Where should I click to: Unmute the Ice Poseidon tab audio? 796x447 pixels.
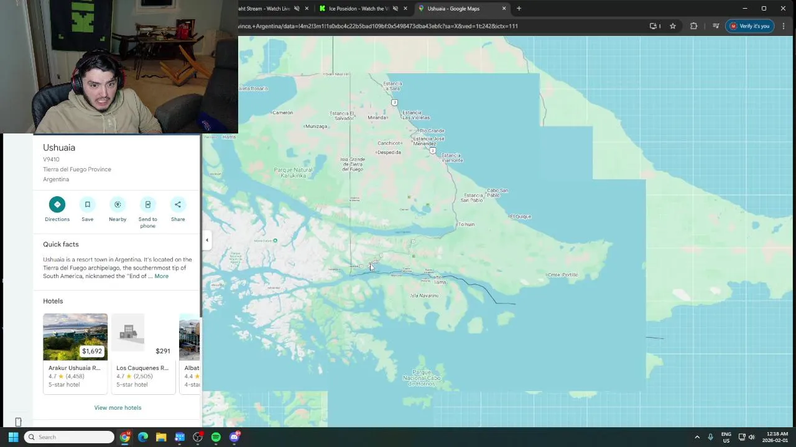coord(395,9)
